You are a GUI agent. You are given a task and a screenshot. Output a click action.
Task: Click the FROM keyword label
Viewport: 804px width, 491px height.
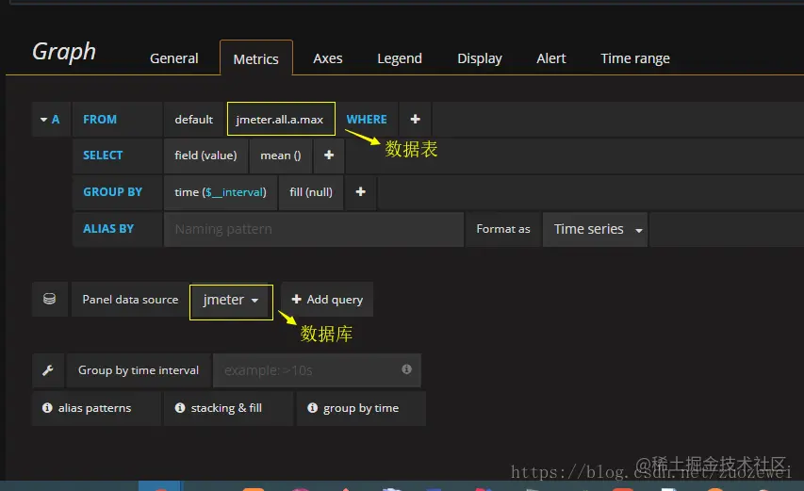100,120
